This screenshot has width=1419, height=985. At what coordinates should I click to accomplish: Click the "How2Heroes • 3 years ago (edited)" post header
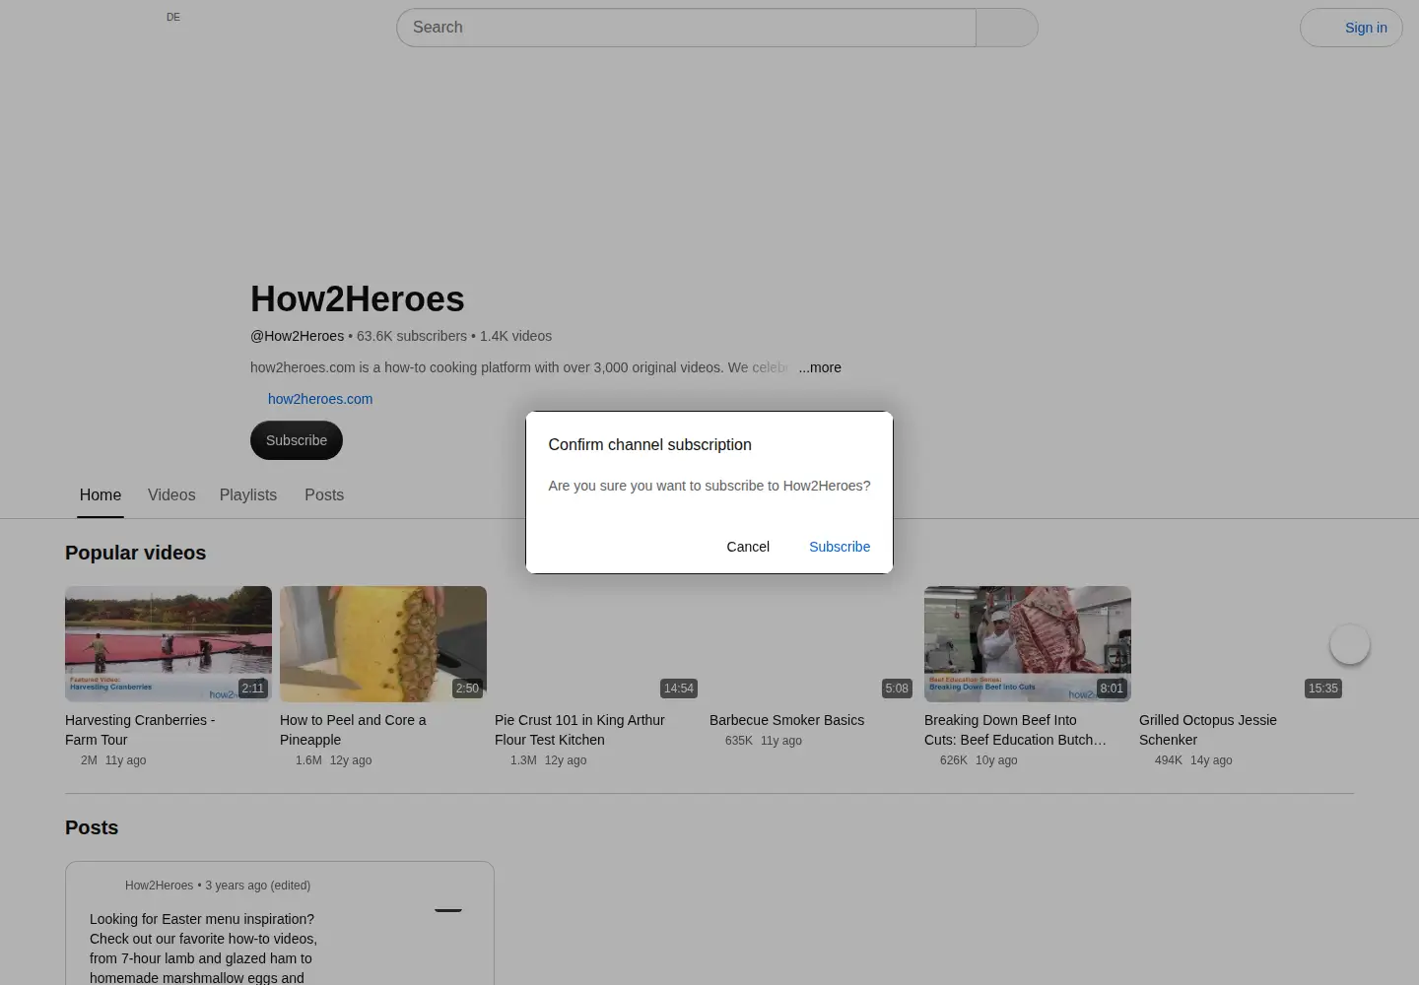tap(218, 886)
